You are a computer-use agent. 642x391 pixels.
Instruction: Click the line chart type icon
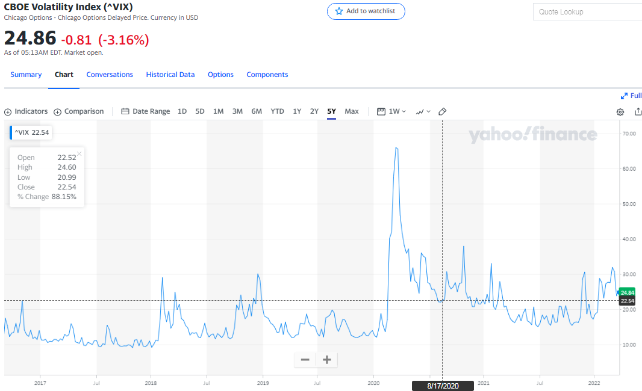[x=420, y=112]
